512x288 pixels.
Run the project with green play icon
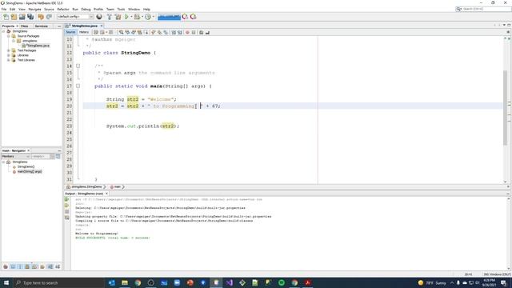pos(126,17)
